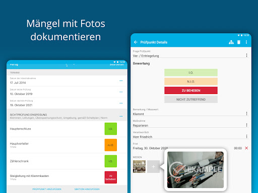Change the Frist date Freitag, 30. Oktober

(150, 148)
